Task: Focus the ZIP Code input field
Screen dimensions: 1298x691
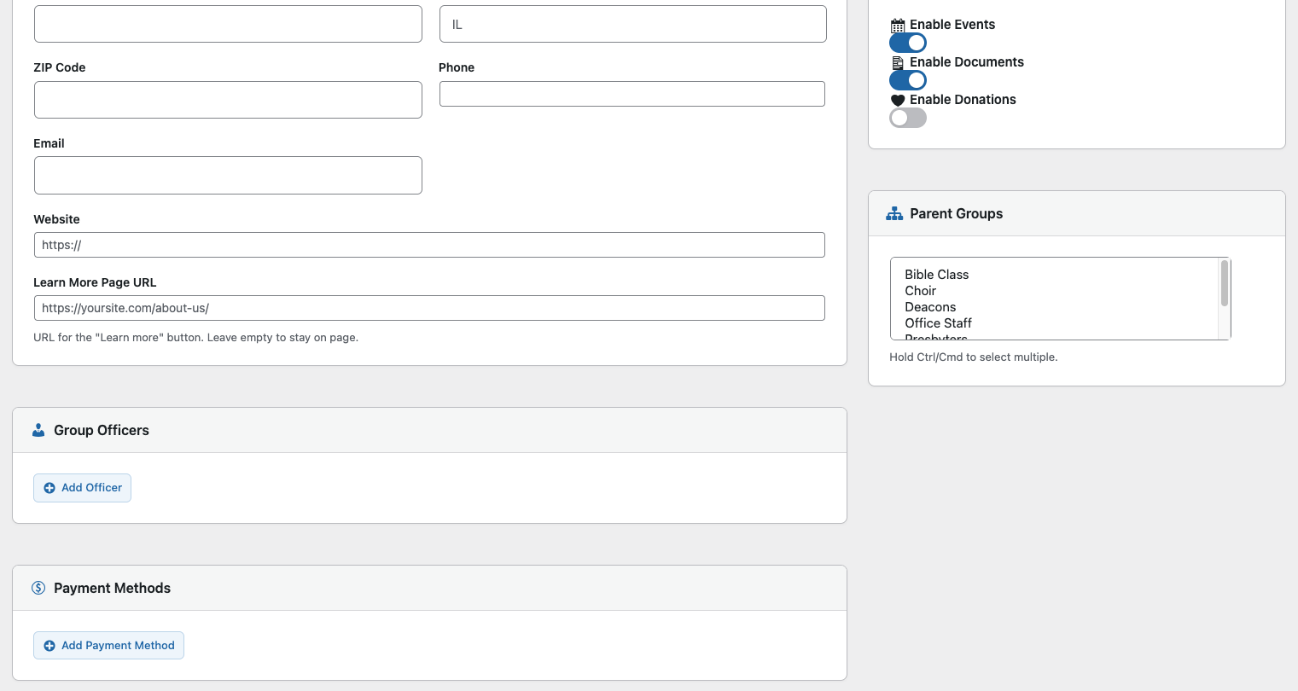Action: (228, 100)
